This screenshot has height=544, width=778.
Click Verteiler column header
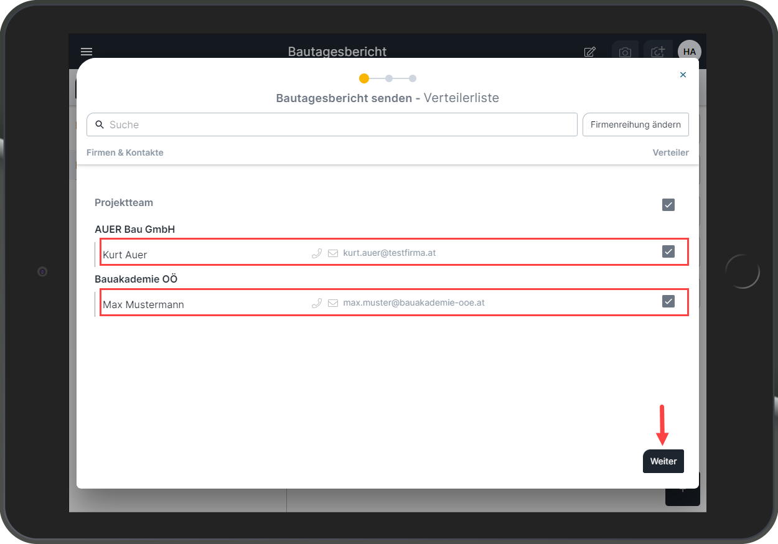(x=670, y=152)
